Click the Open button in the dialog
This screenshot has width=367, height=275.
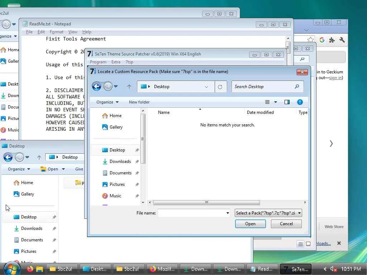coord(250,224)
